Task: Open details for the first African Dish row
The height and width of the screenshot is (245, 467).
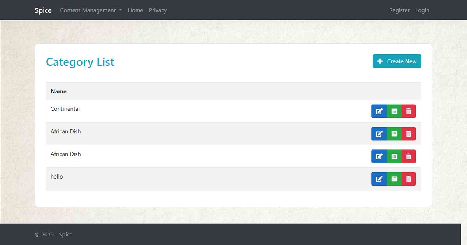Action: [x=394, y=134]
